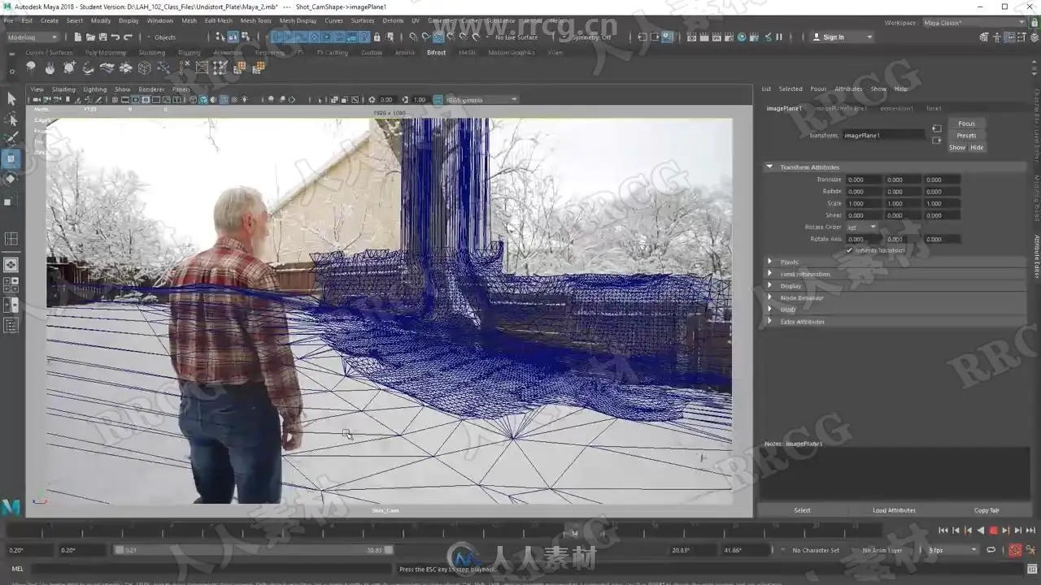Click the pause Construction History icon

coord(779,37)
